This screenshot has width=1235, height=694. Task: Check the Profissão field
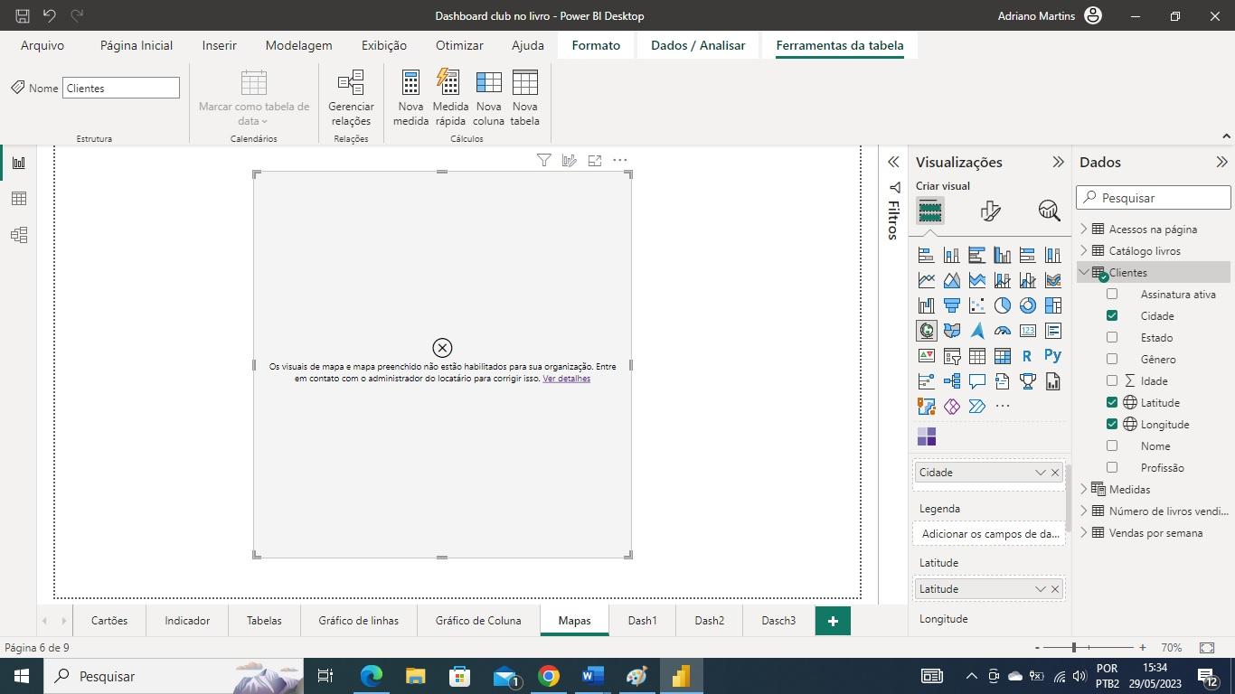[x=1112, y=467]
